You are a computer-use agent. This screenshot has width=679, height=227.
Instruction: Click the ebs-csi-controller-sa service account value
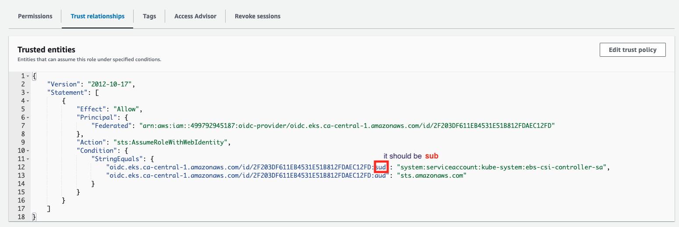[x=502, y=167]
